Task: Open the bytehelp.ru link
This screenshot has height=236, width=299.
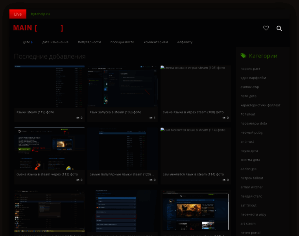Action: [40, 14]
